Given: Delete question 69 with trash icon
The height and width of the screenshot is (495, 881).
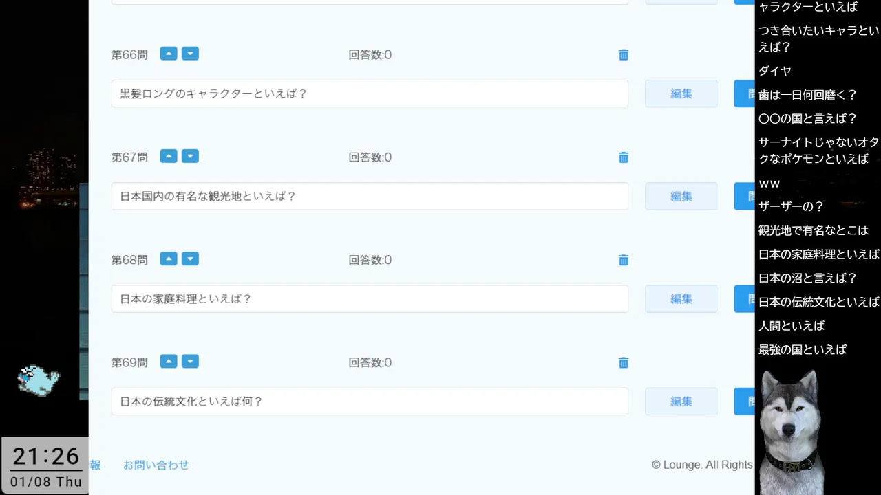Looking at the screenshot, I should point(624,362).
